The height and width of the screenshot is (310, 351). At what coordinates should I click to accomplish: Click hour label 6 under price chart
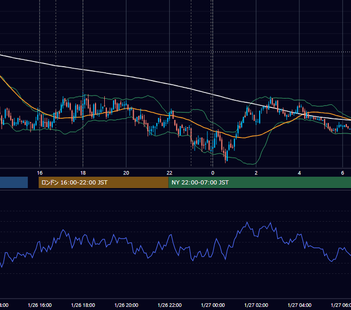(x=343, y=173)
